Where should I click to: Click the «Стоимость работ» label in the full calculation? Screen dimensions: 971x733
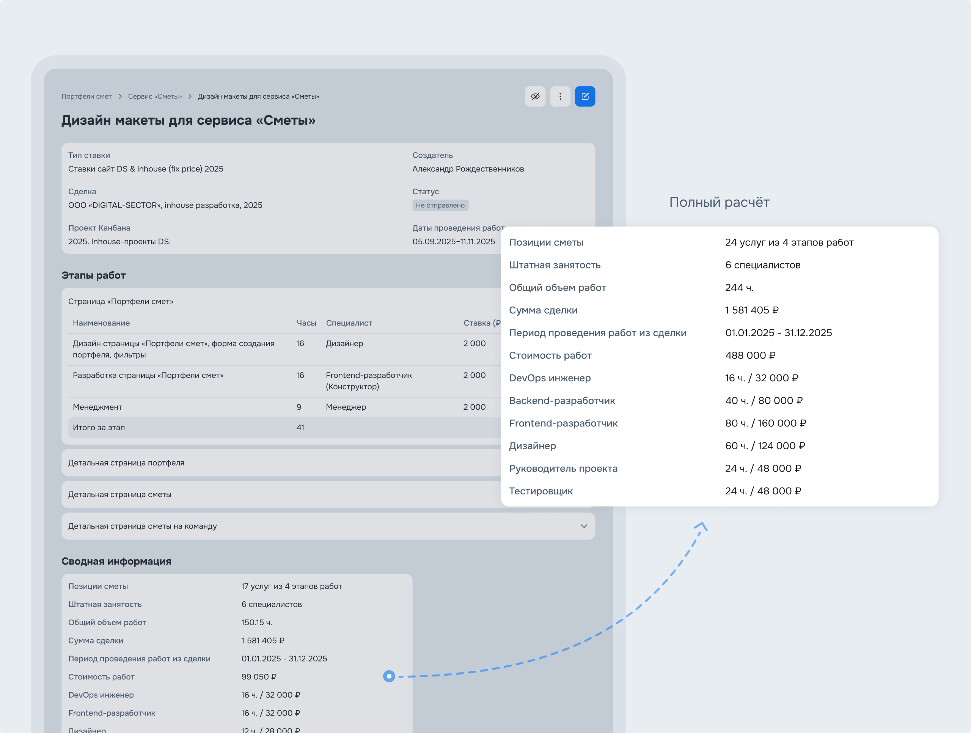[x=550, y=355]
